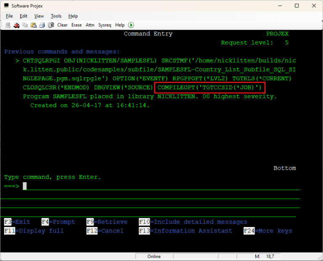Screen dimensions: 323x261
Task: Click the 'PROJEX' system name text
Action: (277, 34)
